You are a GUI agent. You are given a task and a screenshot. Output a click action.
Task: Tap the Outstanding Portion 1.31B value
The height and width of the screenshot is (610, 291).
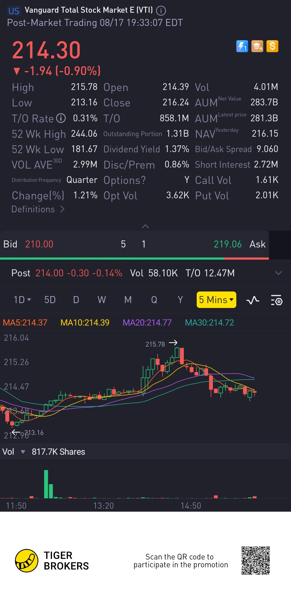point(178,133)
